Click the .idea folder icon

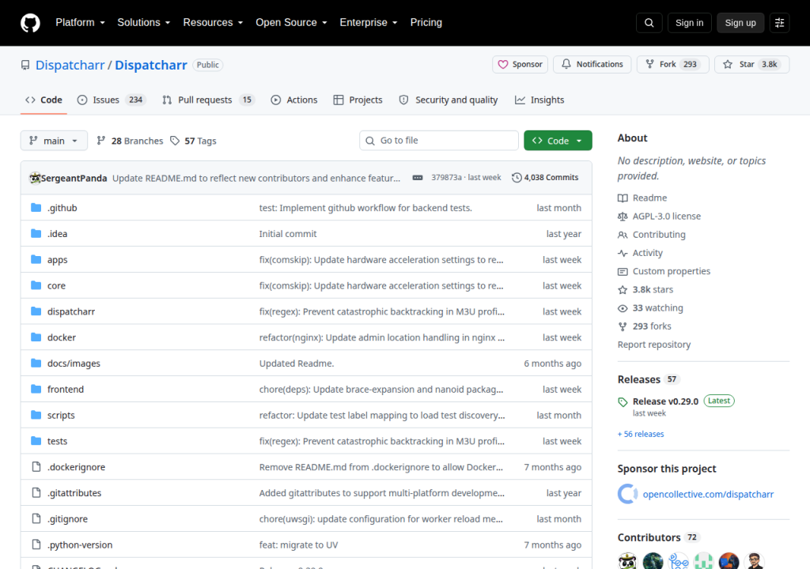click(x=36, y=233)
